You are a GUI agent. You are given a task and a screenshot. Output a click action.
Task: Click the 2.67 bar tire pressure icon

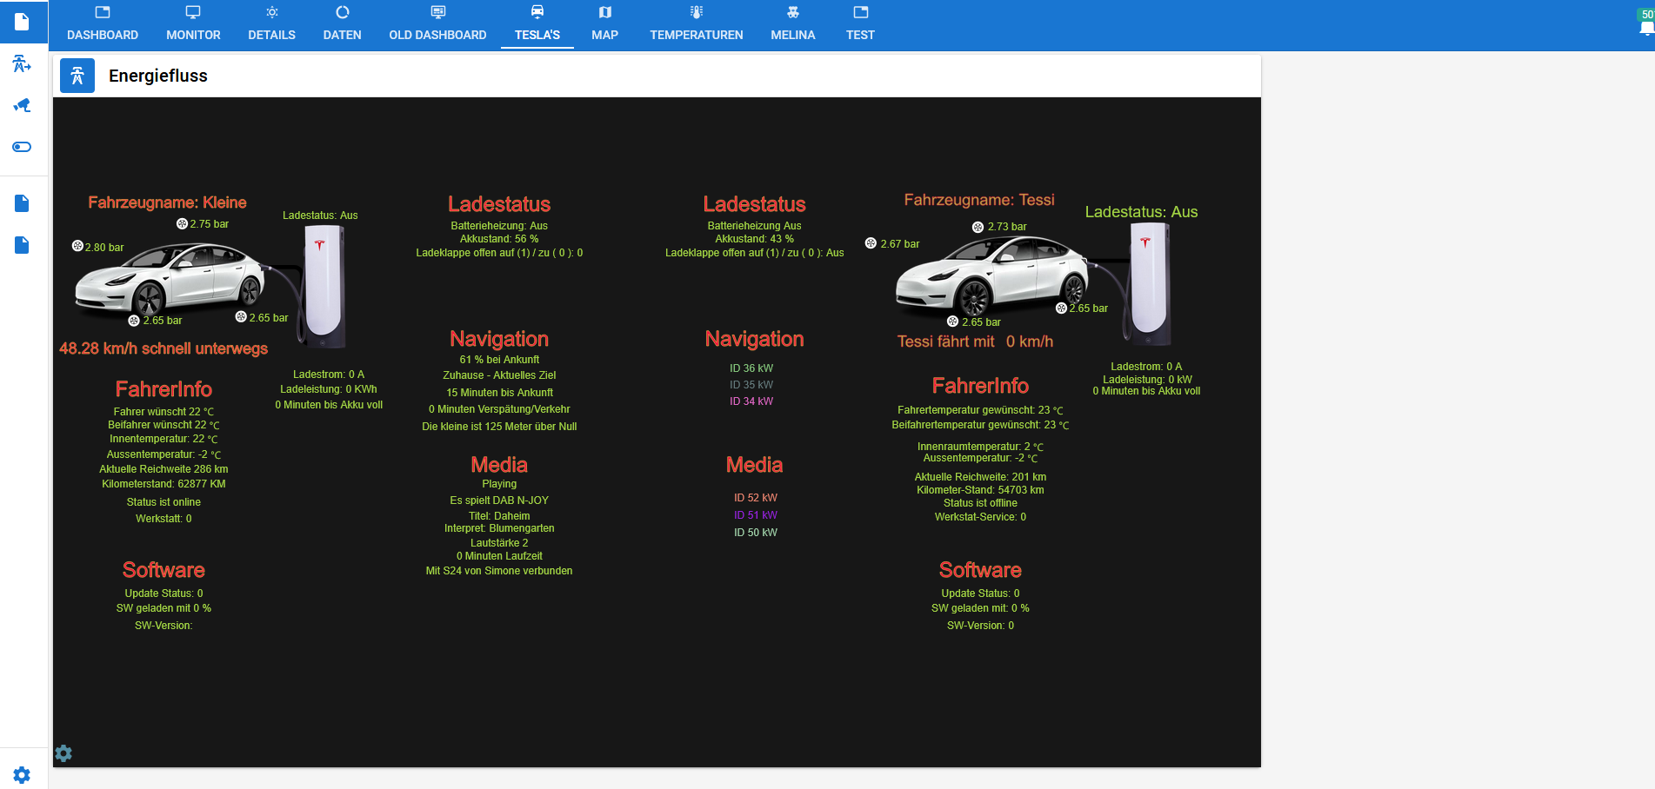point(871,243)
